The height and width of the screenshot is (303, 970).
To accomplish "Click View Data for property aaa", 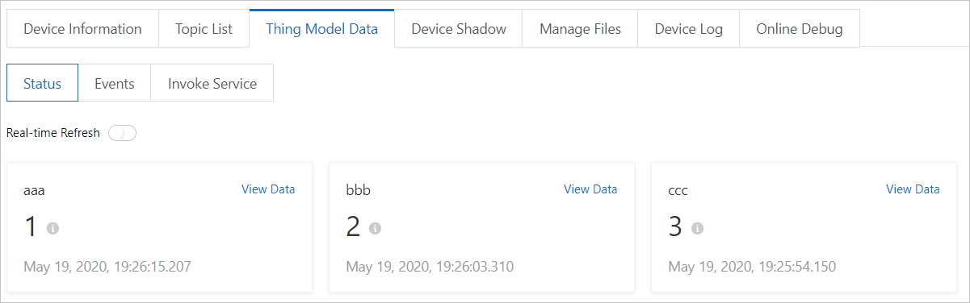I will tap(268, 189).
